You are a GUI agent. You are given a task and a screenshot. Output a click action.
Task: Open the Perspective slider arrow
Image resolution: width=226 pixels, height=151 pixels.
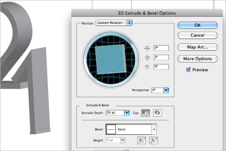[166, 90]
